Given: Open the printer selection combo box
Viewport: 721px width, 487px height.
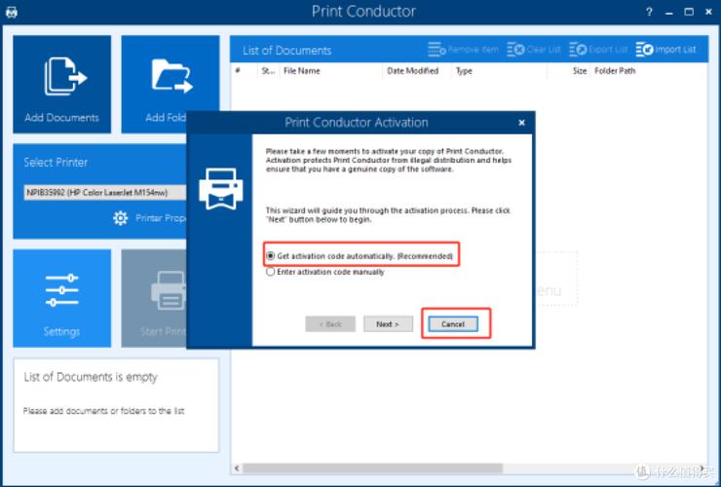Looking at the screenshot, I should point(105,192).
